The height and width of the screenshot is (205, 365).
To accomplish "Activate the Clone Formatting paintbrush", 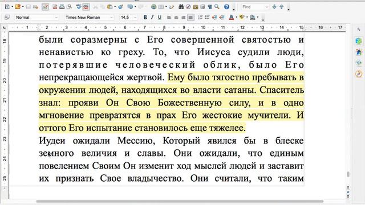I will pyautogui.click(x=120, y=7).
